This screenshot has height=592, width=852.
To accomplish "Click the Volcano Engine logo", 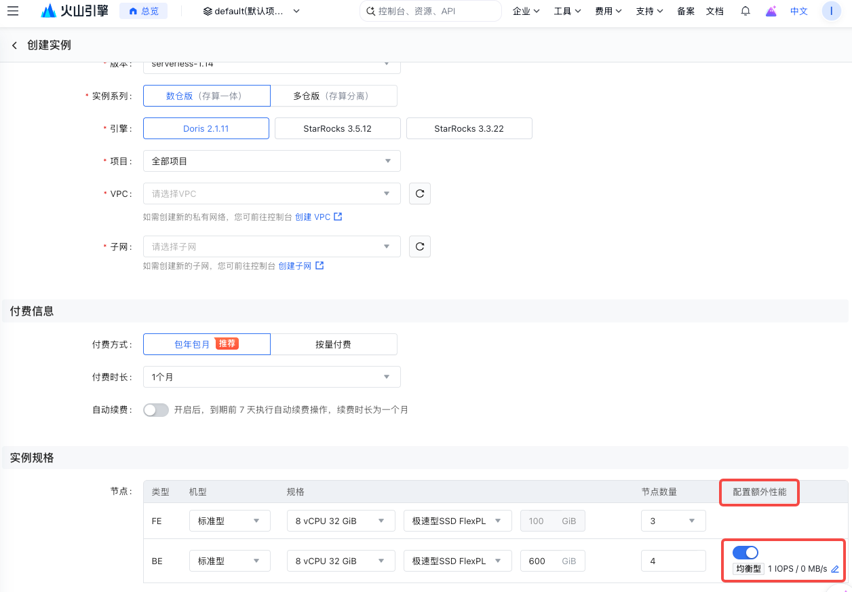I will click(x=75, y=11).
